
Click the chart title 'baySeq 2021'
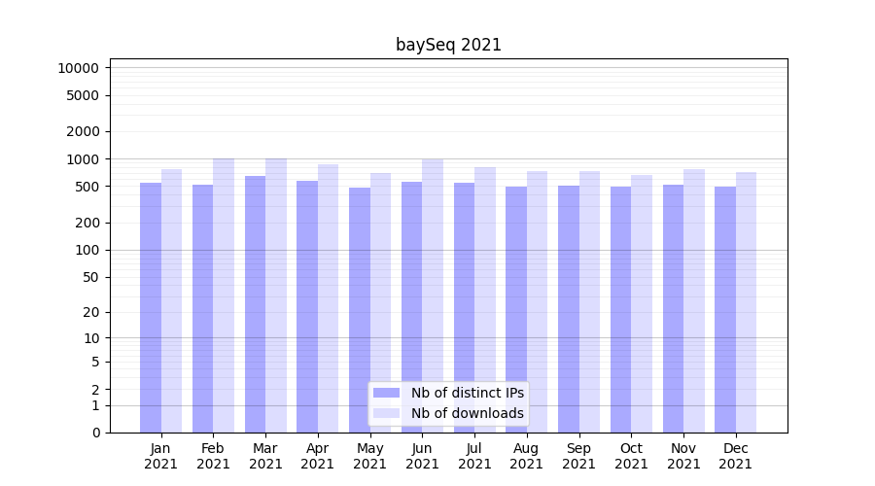pos(448,45)
